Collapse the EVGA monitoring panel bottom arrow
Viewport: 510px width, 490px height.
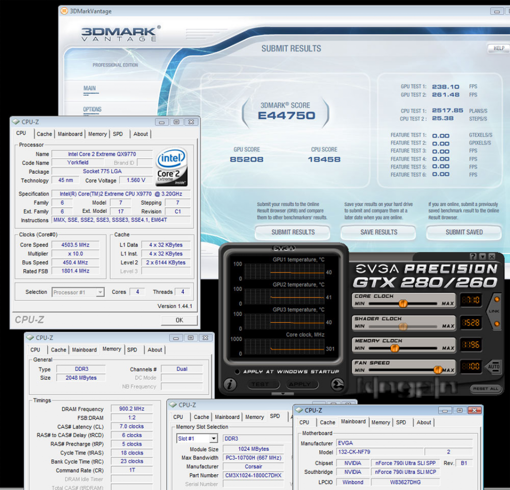point(283,393)
